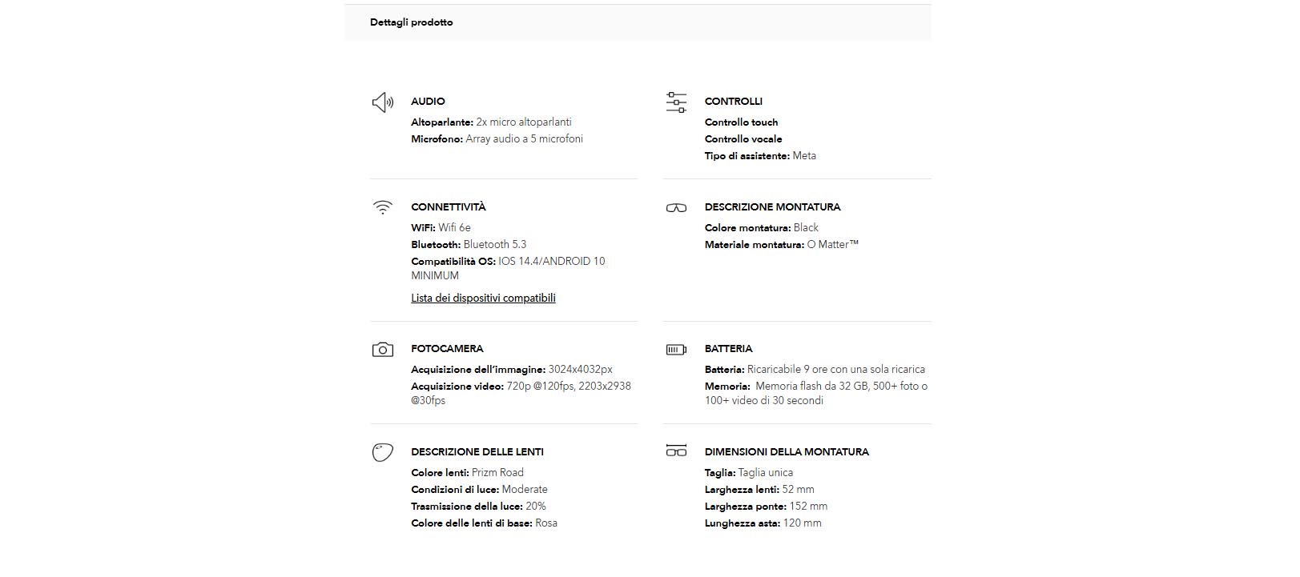Click the CONNETTIVITÀ heading text
This screenshot has width=1300, height=577.
tap(448, 207)
